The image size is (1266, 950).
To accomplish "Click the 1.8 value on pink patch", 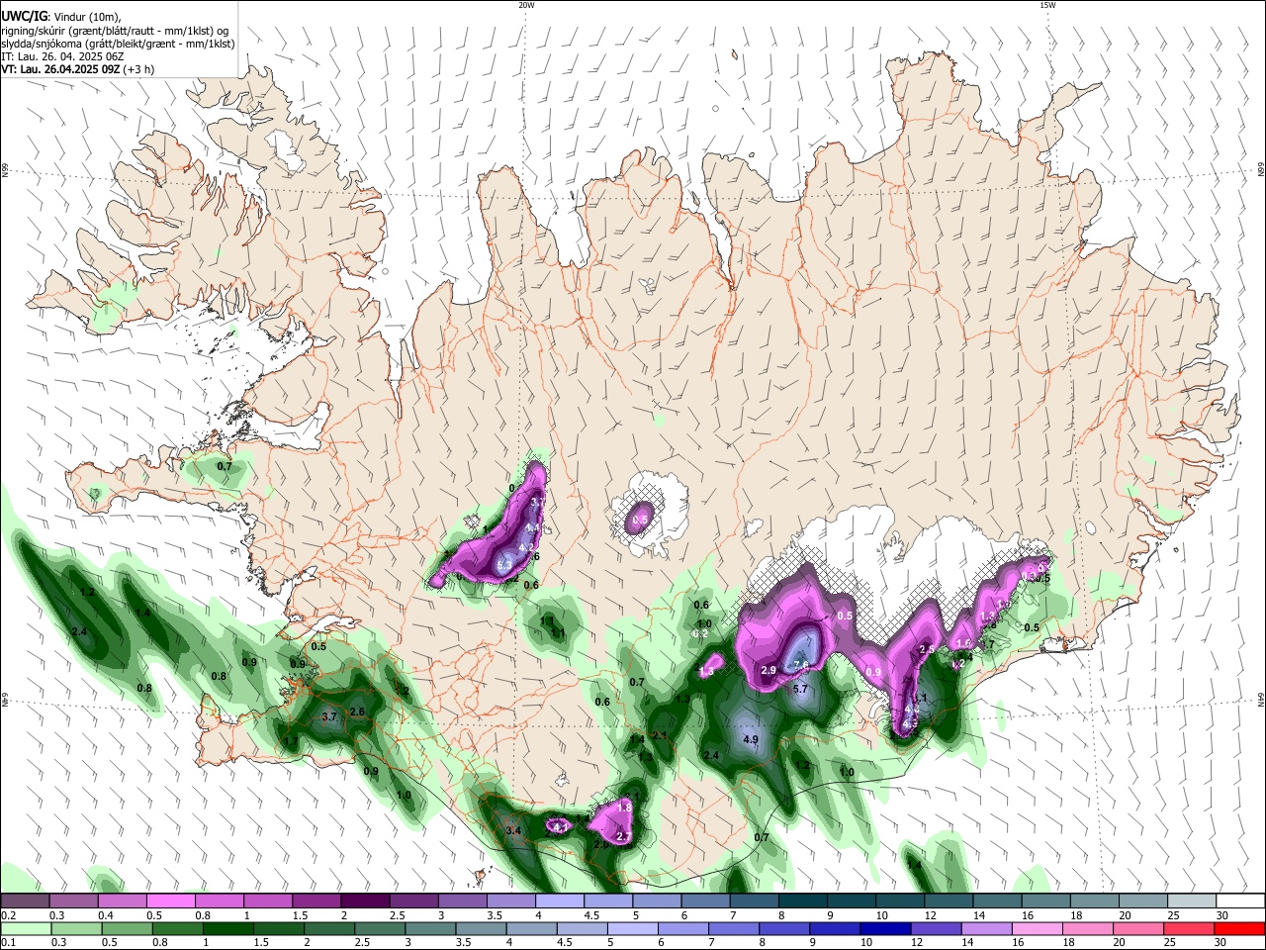I will [x=623, y=807].
